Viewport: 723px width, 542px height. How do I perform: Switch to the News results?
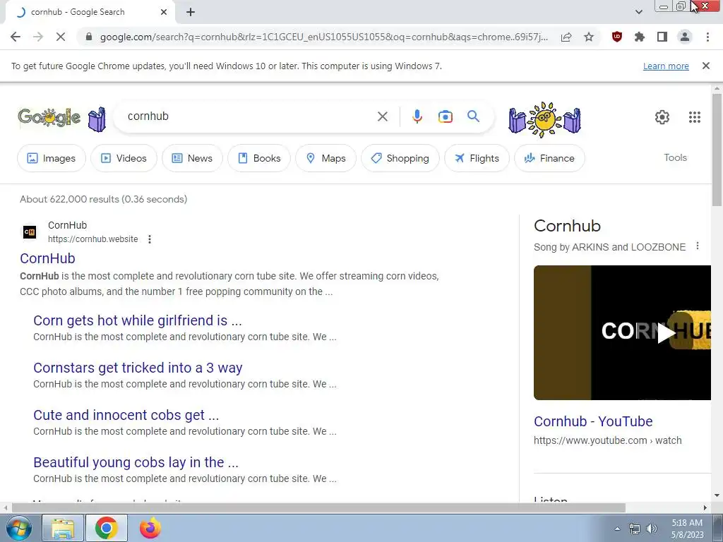[x=192, y=158]
